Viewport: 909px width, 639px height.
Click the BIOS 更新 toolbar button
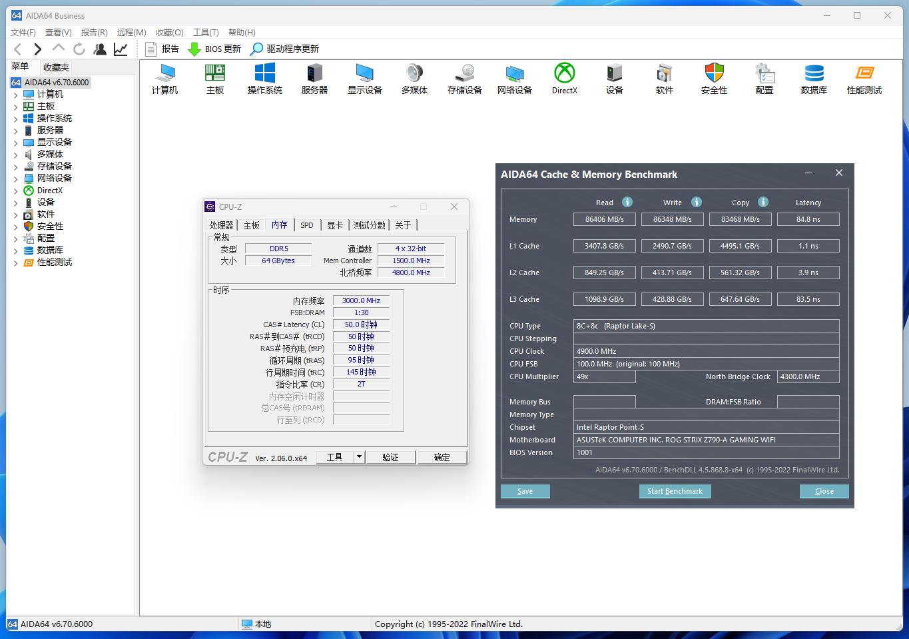(214, 49)
